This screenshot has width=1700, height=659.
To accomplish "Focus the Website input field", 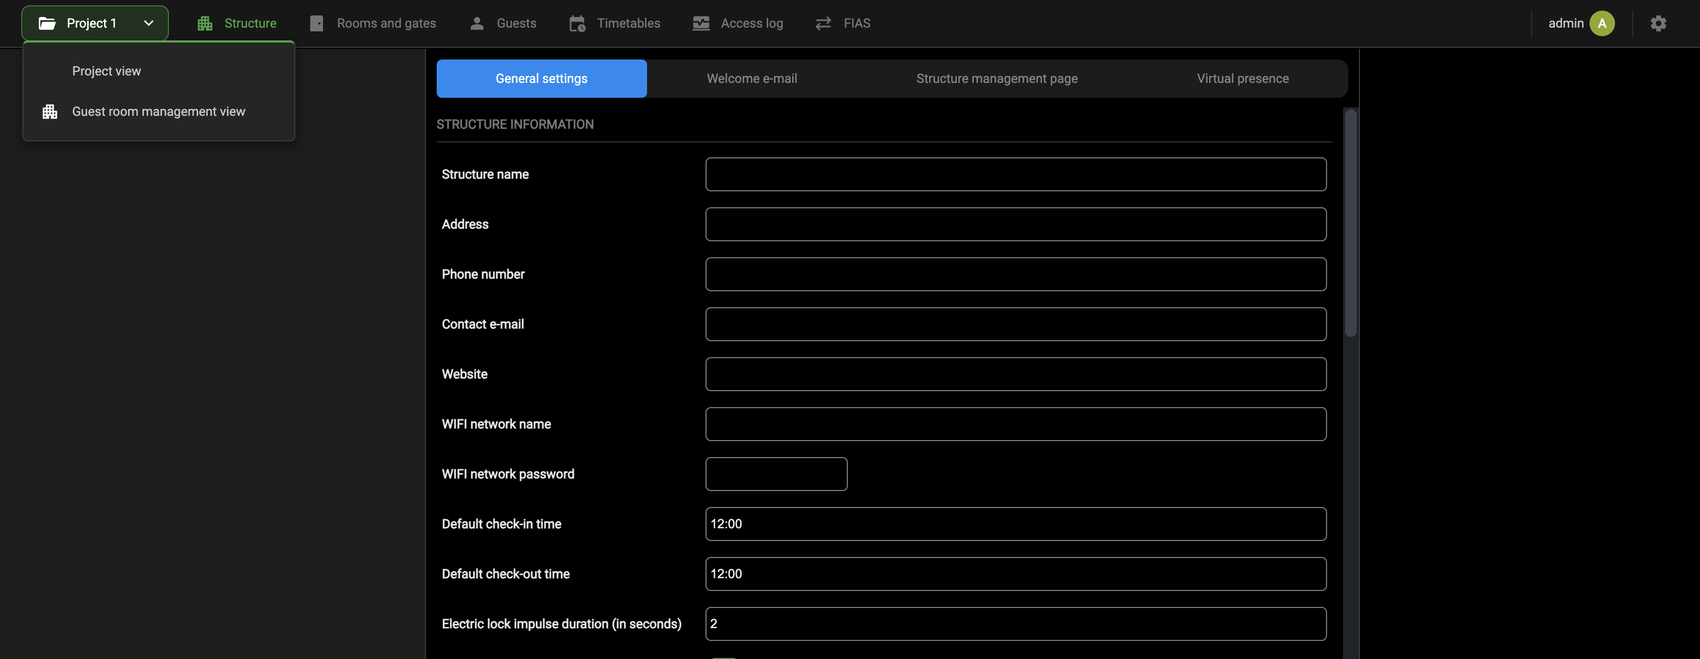I will click(1016, 374).
